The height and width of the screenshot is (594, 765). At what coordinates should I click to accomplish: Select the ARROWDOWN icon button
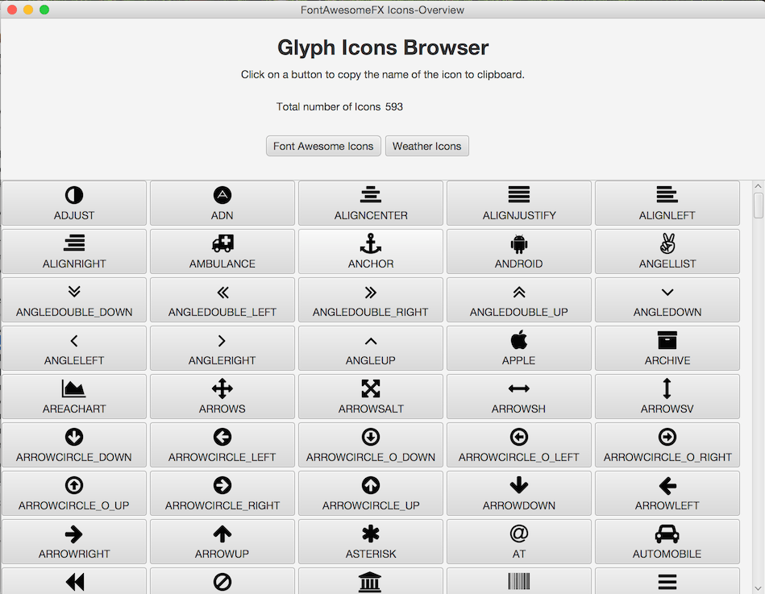(519, 493)
